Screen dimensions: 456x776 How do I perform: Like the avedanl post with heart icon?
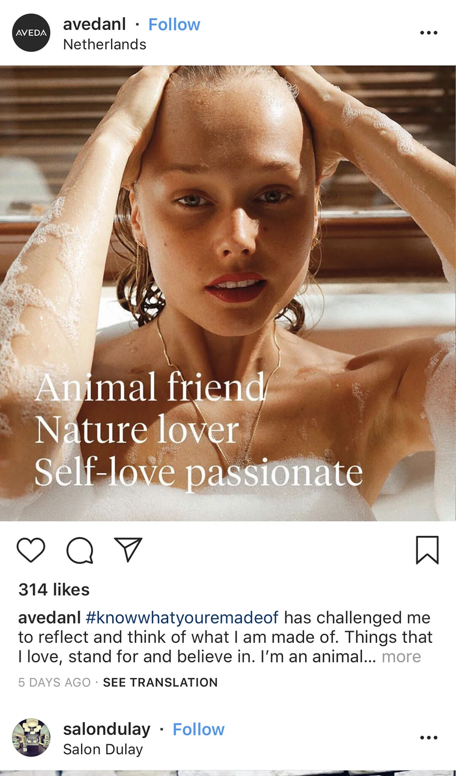[31, 550]
